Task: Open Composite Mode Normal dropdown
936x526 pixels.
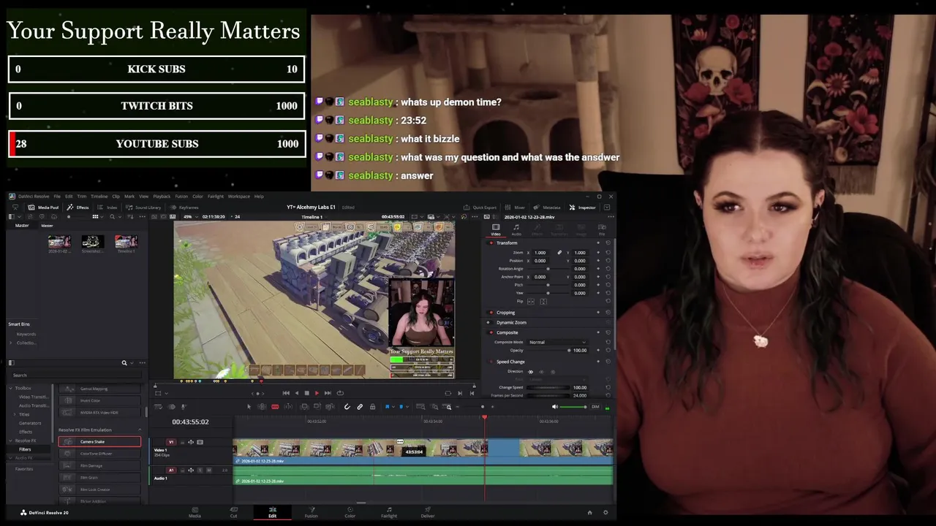Action: coord(557,342)
